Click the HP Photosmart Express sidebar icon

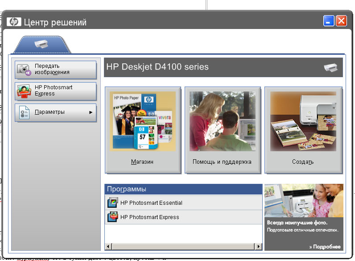(x=24, y=91)
